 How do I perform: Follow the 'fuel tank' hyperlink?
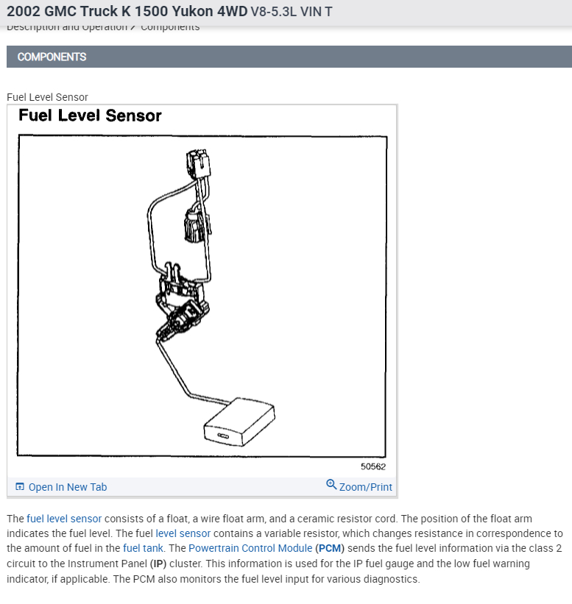143,548
